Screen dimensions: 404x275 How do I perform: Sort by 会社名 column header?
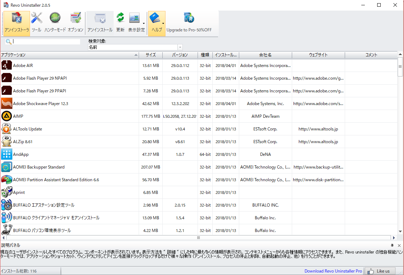(265, 55)
